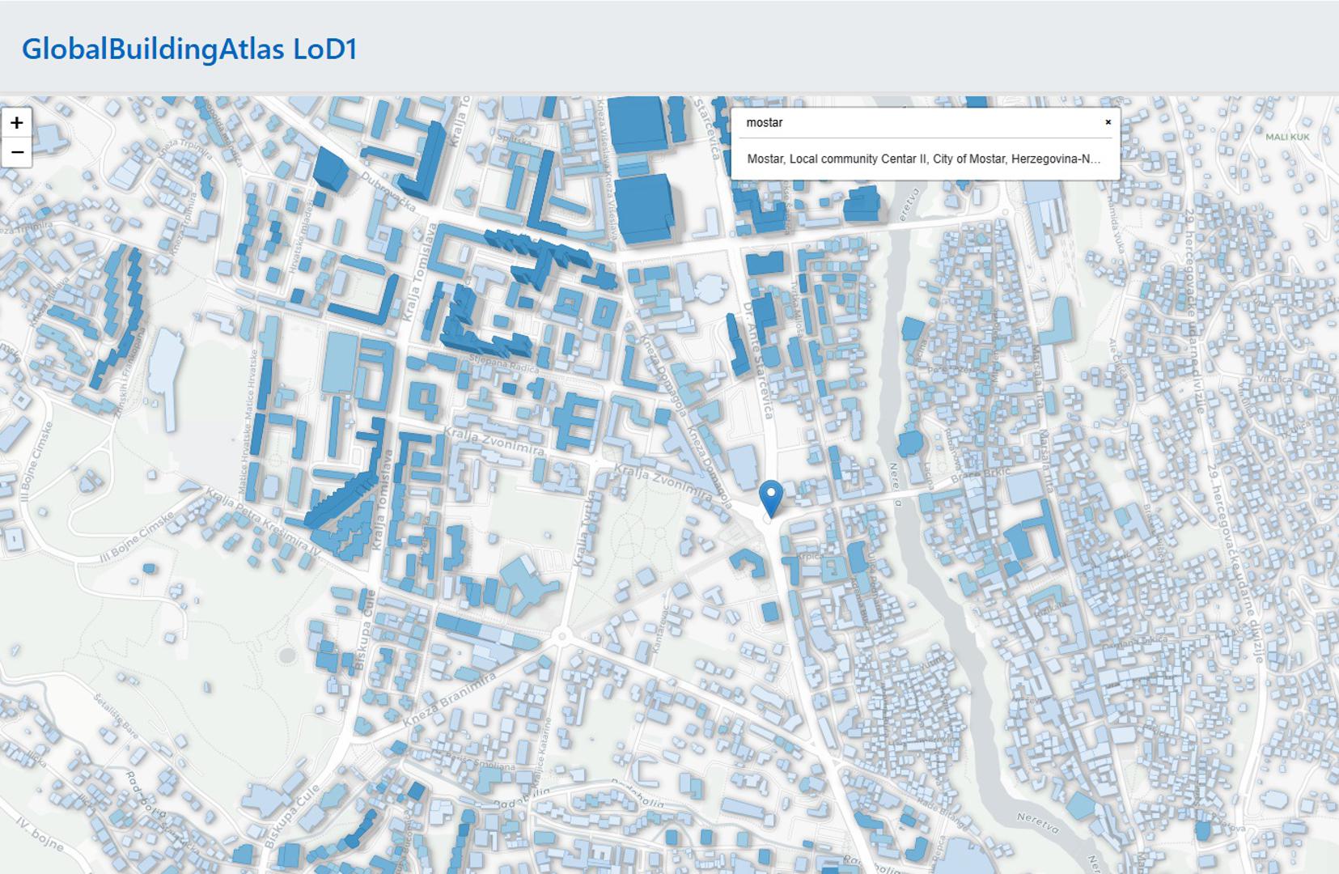Open the GlobalBuildingAtlas LoD1 title
Screen dimensions: 1339x874
tap(189, 49)
